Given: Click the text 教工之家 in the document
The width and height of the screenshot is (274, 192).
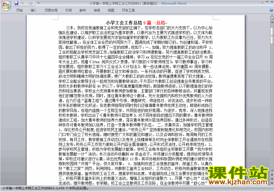Looking at the screenshot, I should (x=74, y=168).
